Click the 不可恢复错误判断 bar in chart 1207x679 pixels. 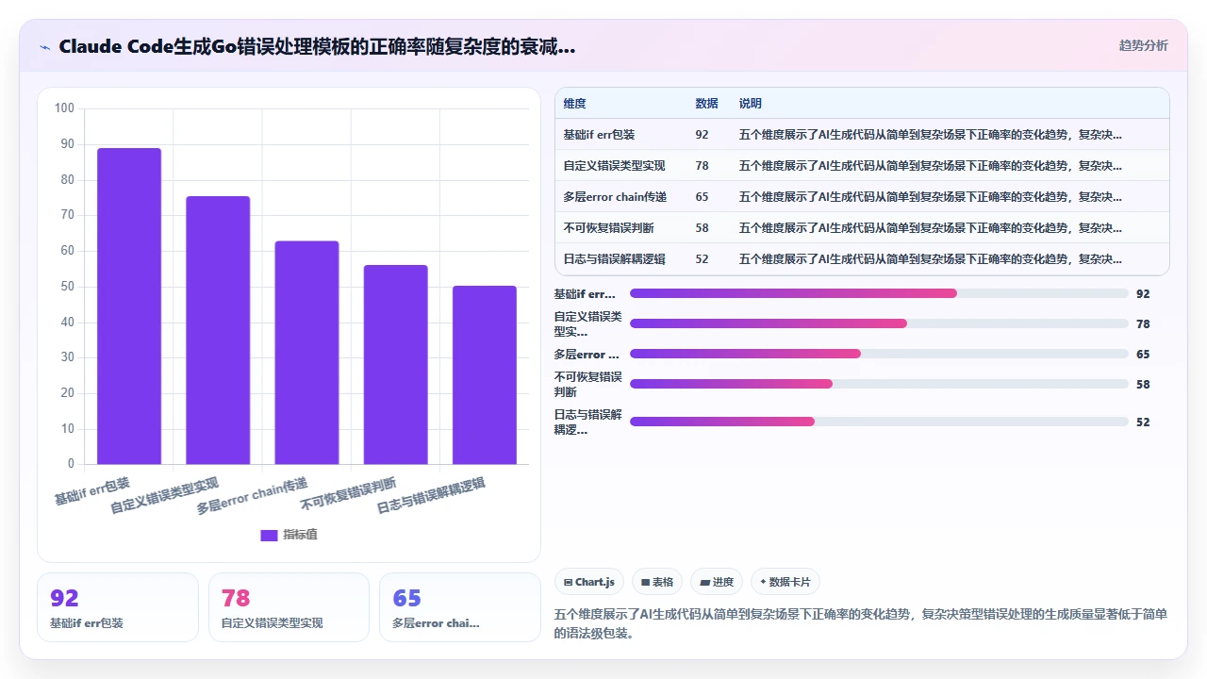tap(396, 365)
